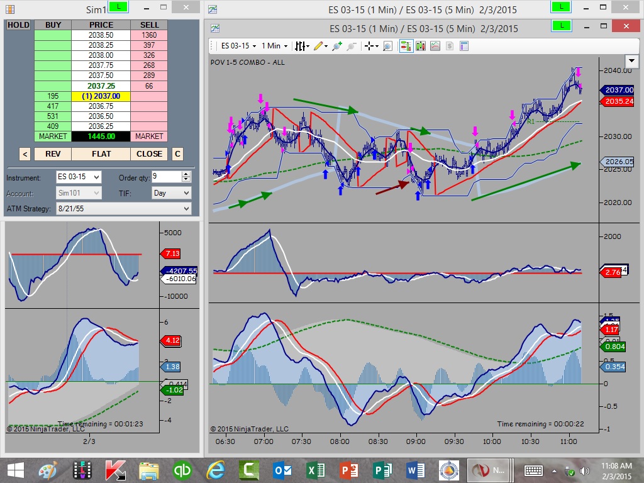Viewport: 644px width, 483px height.
Task: Open Camtasia from the taskbar
Action: (x=249, y=470)
